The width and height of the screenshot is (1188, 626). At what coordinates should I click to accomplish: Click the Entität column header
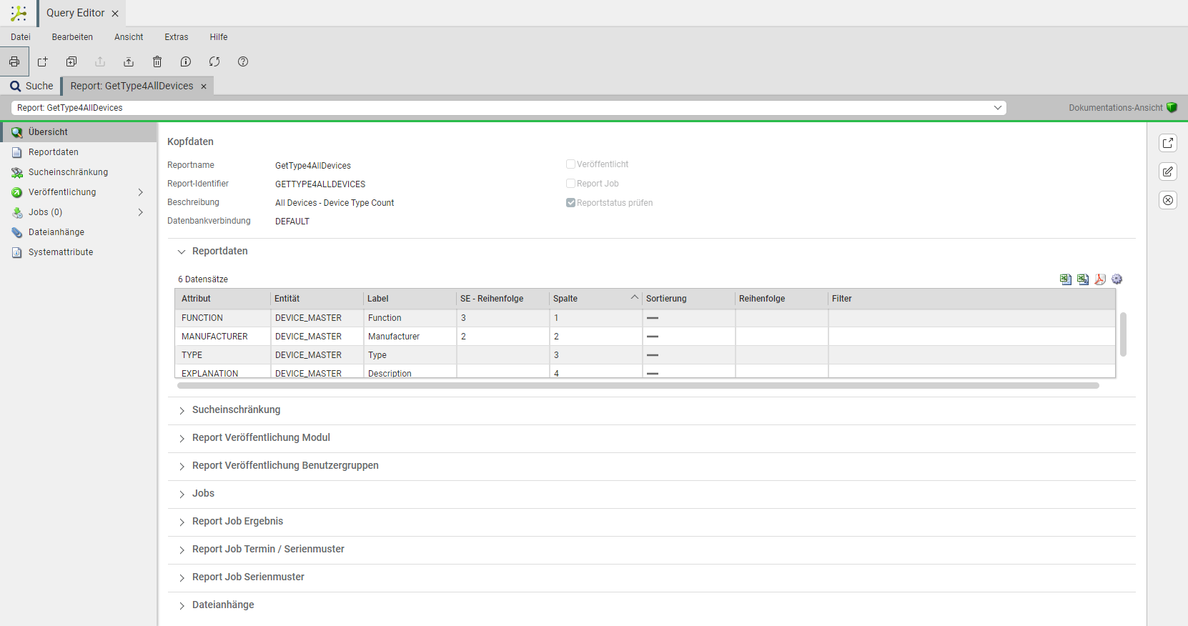317,299
